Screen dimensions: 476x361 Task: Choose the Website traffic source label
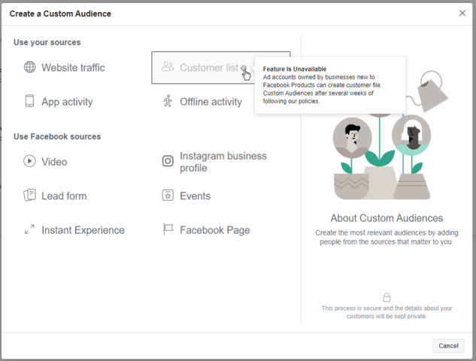coord(73,68)
